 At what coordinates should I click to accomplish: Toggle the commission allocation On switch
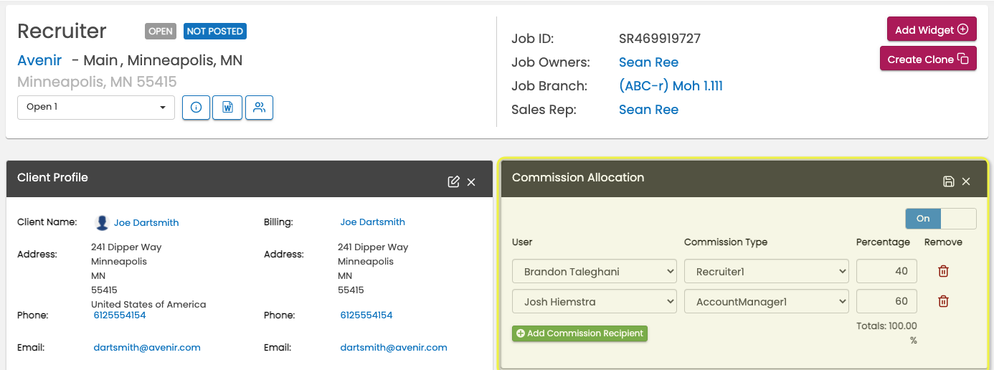click(940, 219)
